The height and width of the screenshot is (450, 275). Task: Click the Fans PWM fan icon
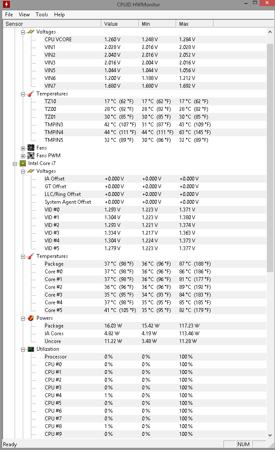[31, 156]
